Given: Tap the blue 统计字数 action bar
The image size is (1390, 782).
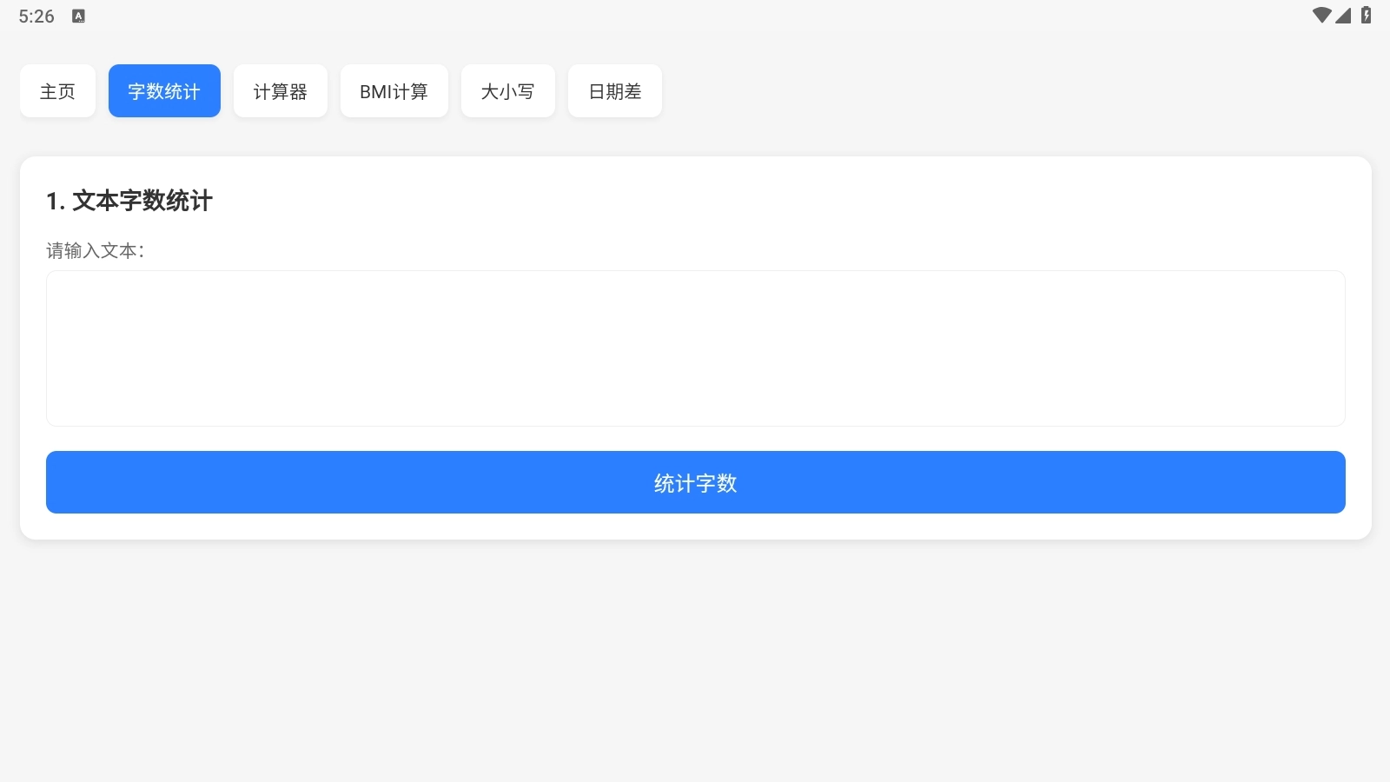Looking at the screenshot, I should 694,482.
